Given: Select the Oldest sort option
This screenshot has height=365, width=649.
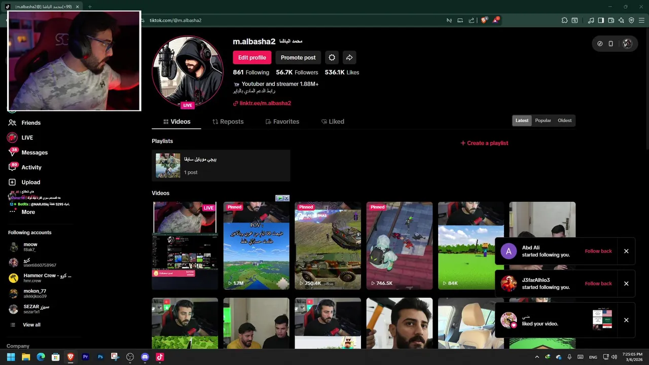Looking at the screenshot, I should [564, 121].
